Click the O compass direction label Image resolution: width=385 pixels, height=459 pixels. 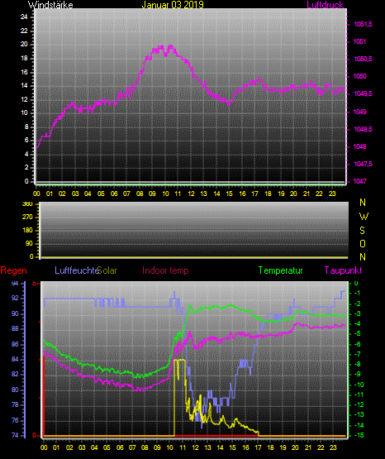click(363, 243)
